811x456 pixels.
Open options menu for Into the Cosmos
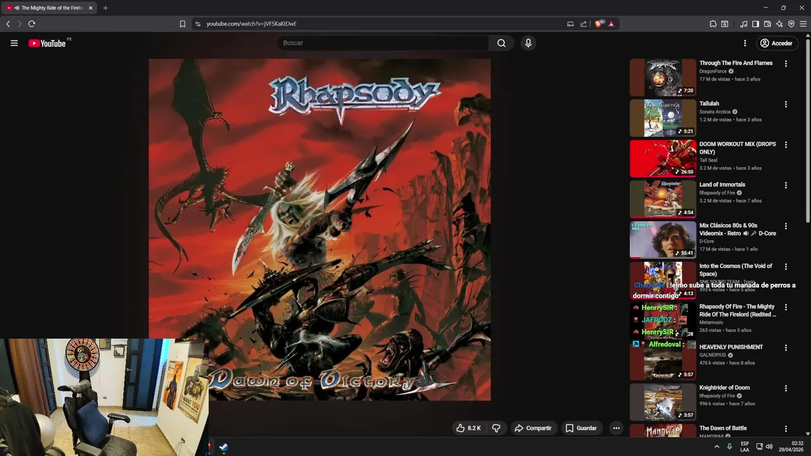click(x=786, y=267)
